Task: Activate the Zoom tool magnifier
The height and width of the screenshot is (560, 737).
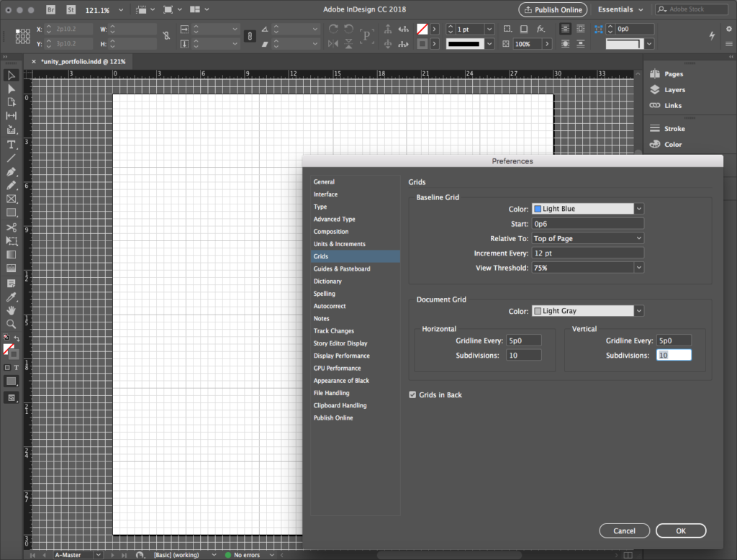Action: pyautogui.click(x=12, y=324)
